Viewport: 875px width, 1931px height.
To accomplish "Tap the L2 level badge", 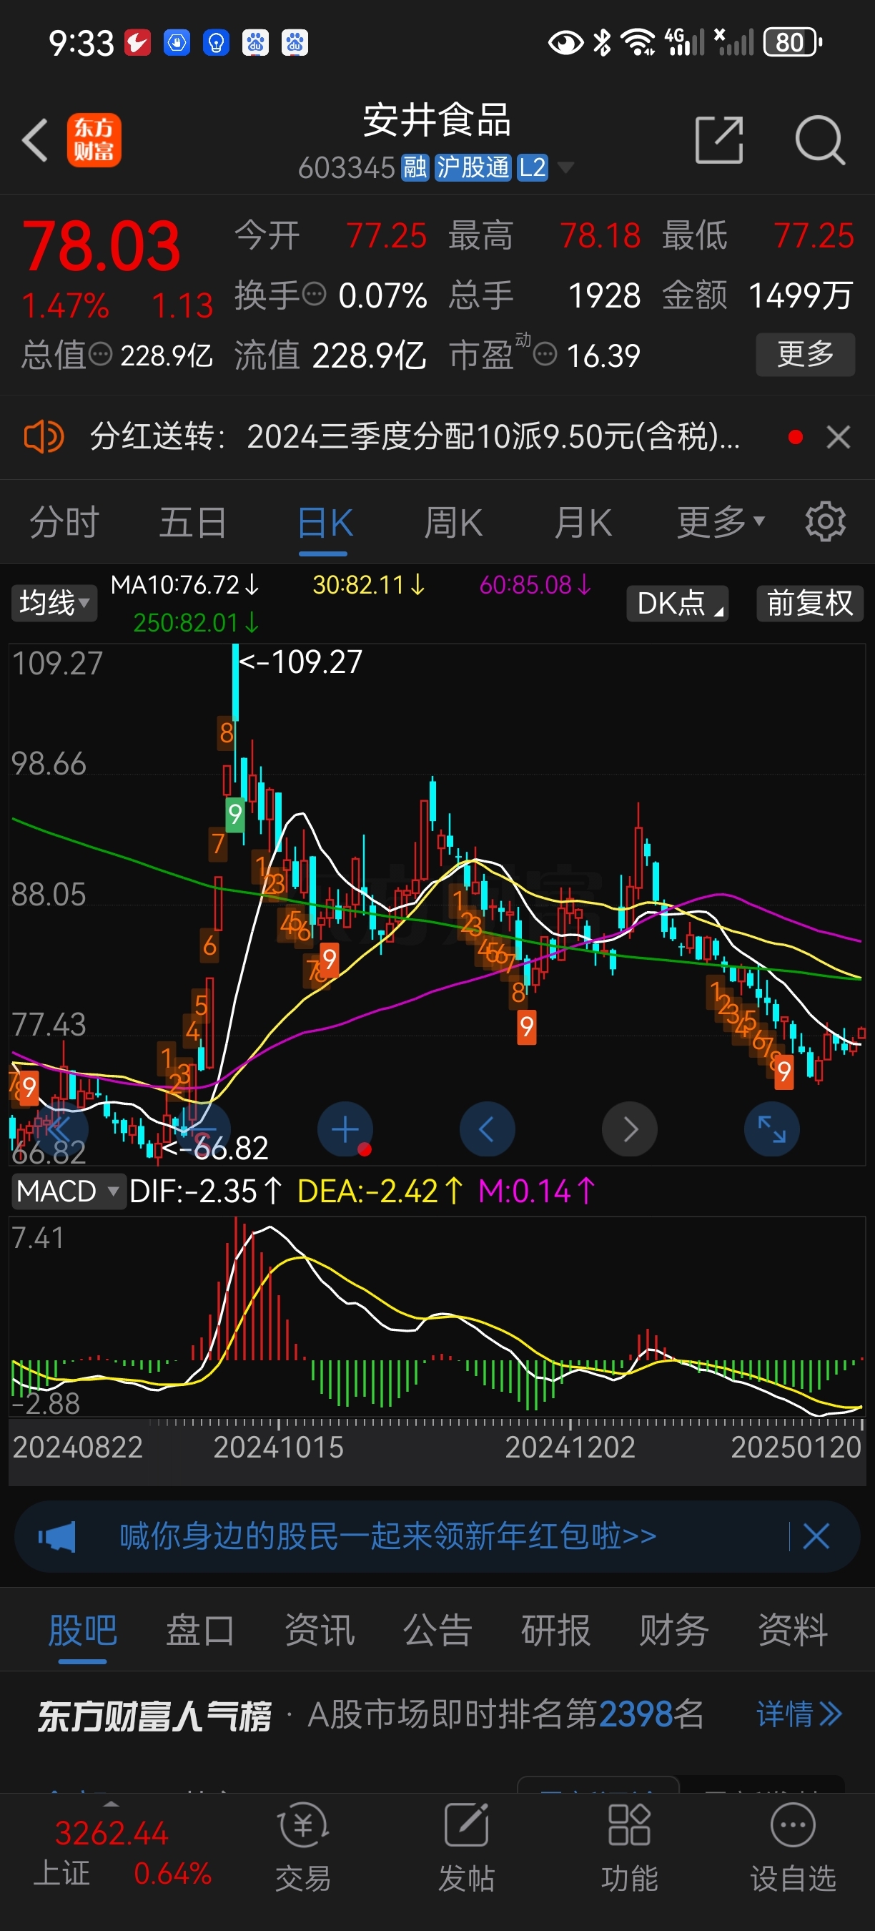I will [x=533, y=168].
